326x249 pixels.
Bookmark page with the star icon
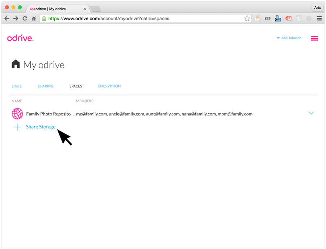[247, 19]
